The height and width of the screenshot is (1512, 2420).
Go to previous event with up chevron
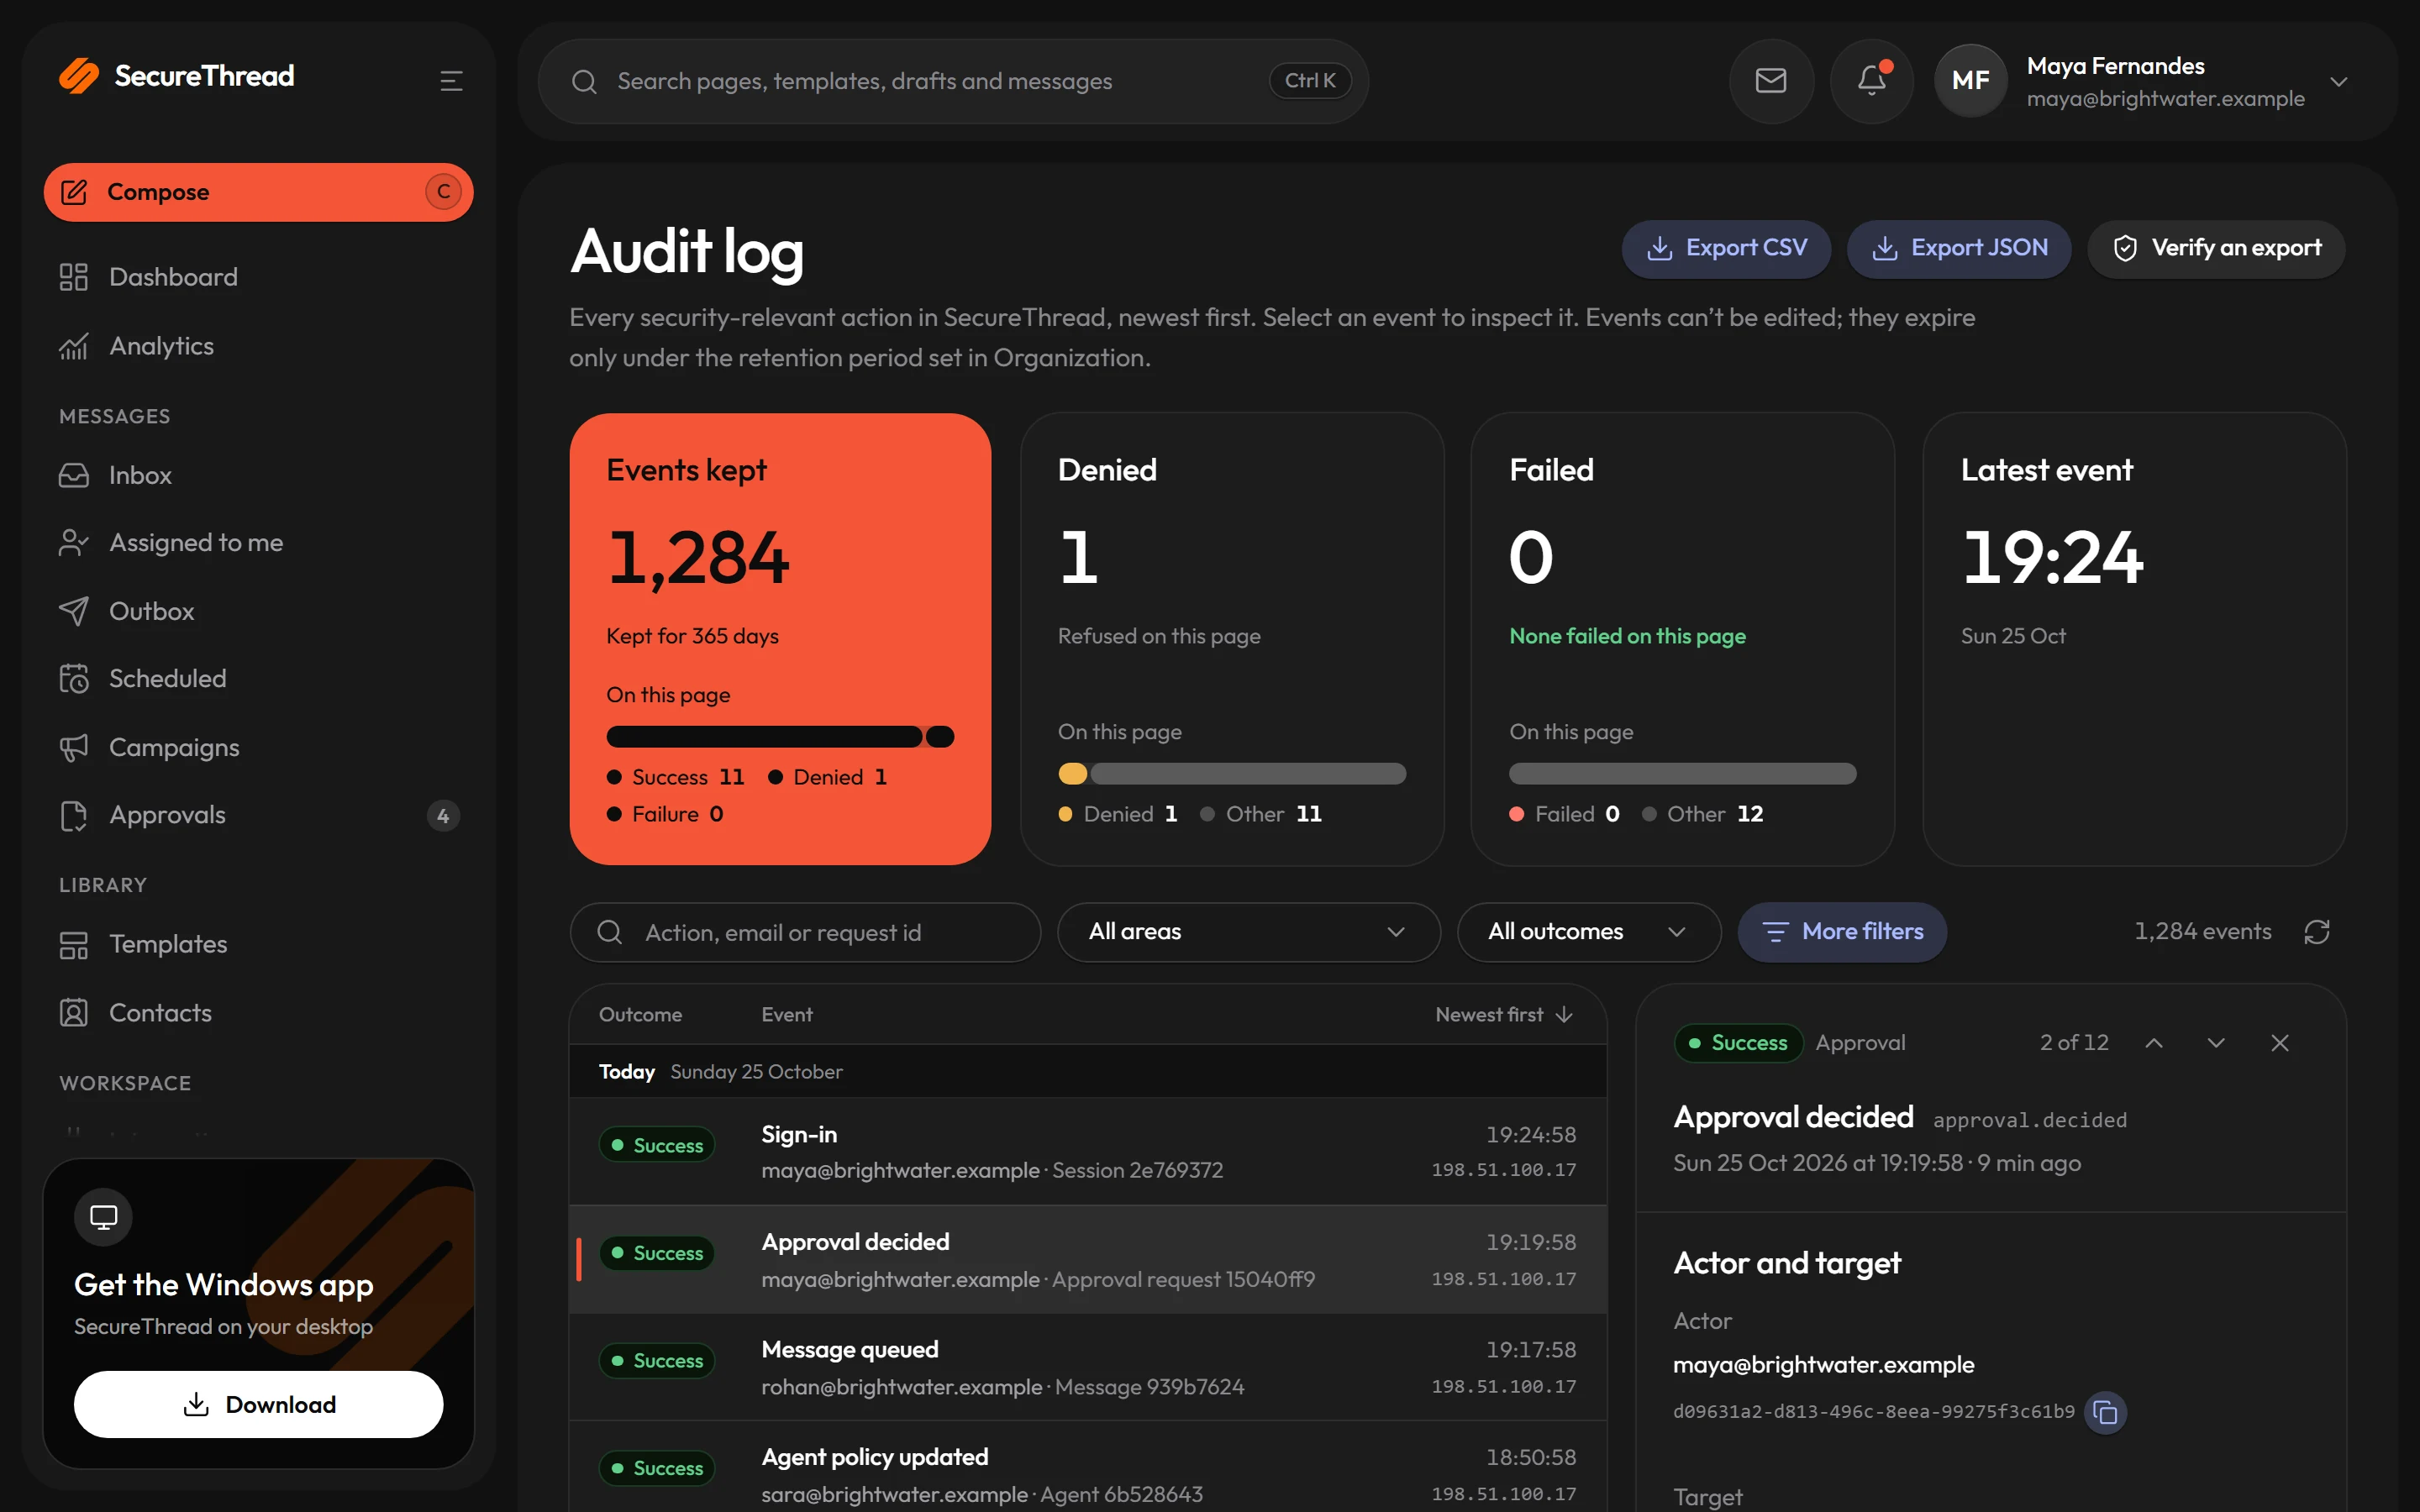pyautogui.click(x=2154, y=1043)
